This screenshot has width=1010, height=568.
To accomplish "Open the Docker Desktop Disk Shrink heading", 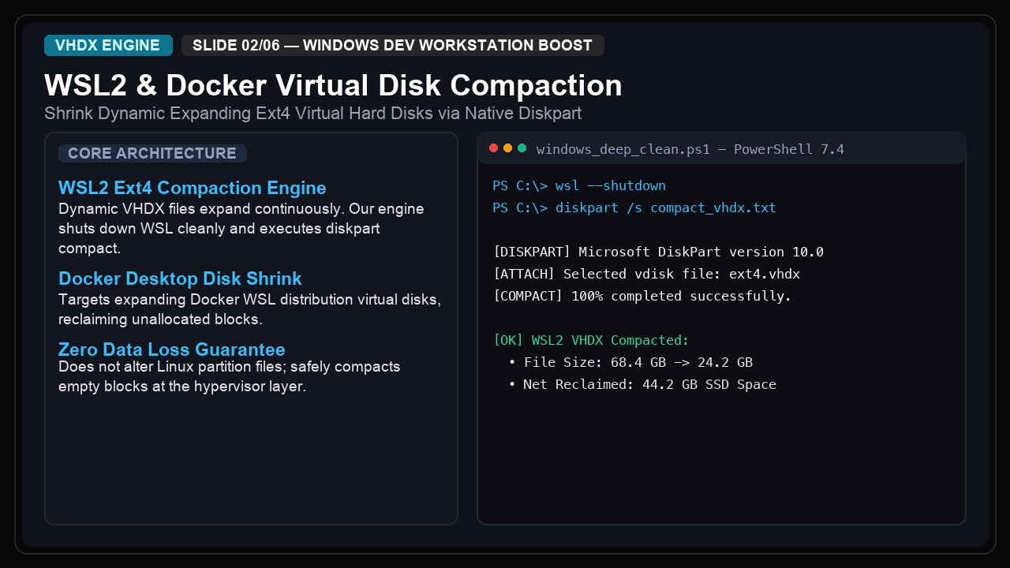I will pyautogui.click(x=180, y=278).
